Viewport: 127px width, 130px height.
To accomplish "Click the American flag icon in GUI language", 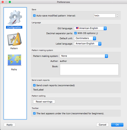I will coord(77,28).
